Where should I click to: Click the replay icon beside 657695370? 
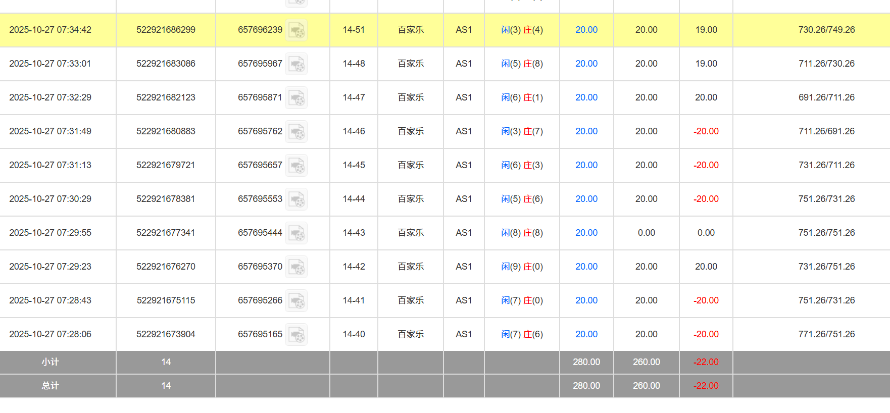click(x=296, y=267)
